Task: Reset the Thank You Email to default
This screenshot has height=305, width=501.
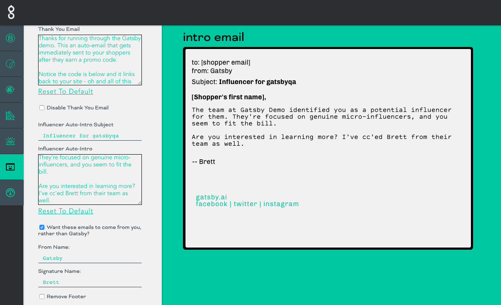Action: point(66,92)
